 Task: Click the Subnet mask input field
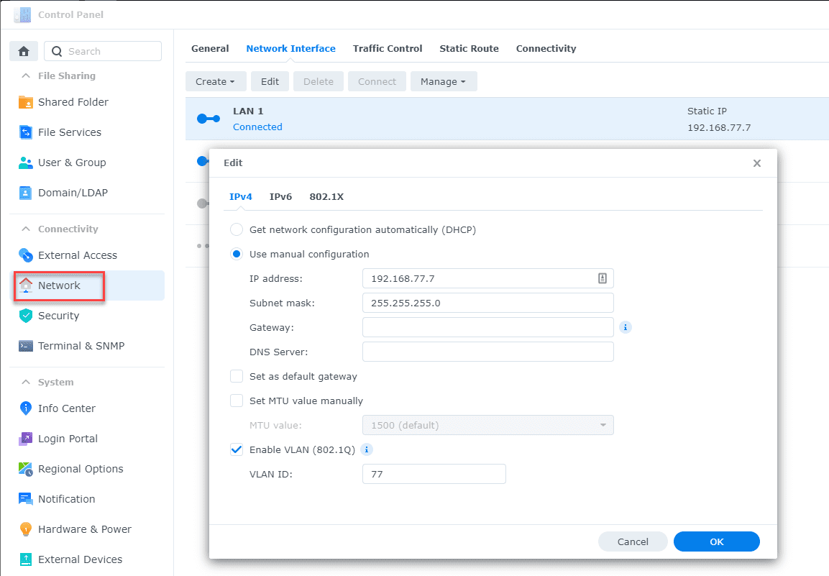tap(487, 303)
